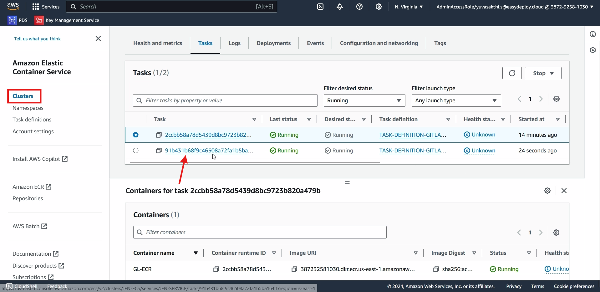Viewport: 600px width, 292px height.
Task: Click the top AWS search box
Action: click(x=171, y=7)
